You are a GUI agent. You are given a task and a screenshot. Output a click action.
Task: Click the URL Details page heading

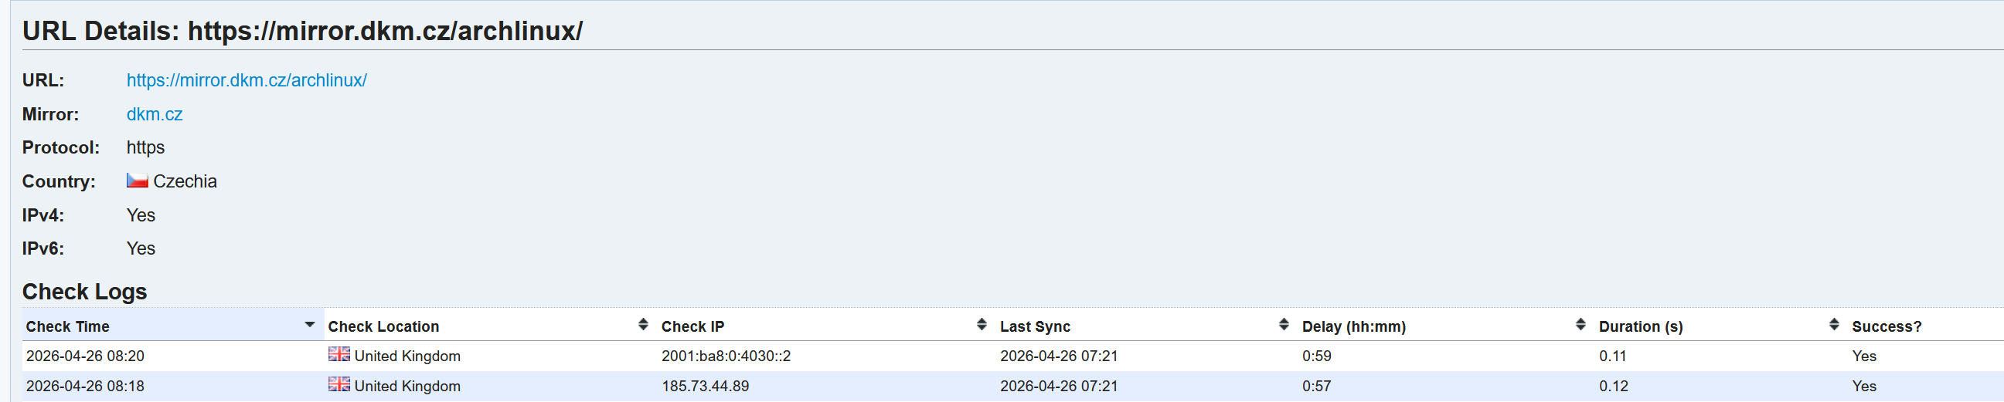pyautogui.click(x=302, y=31)
